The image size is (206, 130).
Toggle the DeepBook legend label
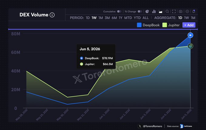[151, 25]
